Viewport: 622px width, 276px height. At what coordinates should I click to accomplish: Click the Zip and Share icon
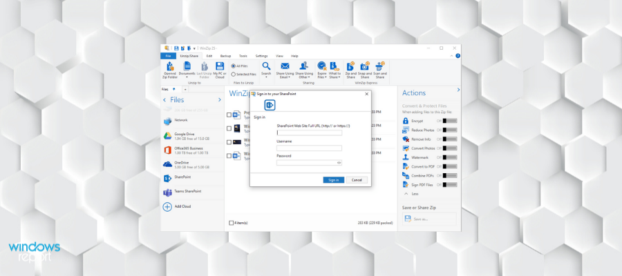[350, 66]
